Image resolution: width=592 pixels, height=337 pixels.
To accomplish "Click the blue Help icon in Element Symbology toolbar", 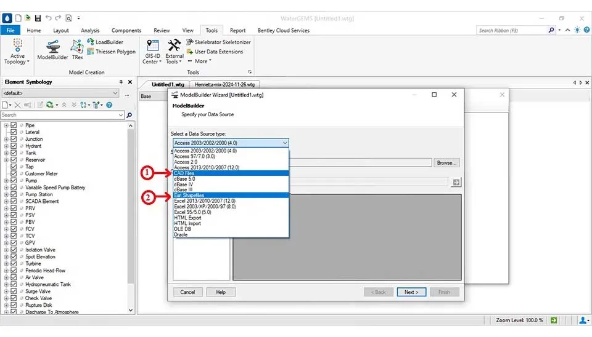I will click(109, 105).
